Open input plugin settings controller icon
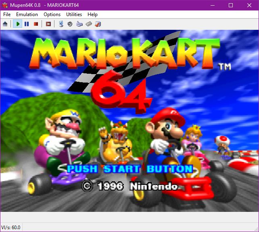259x232 pixels. point(79,24)
